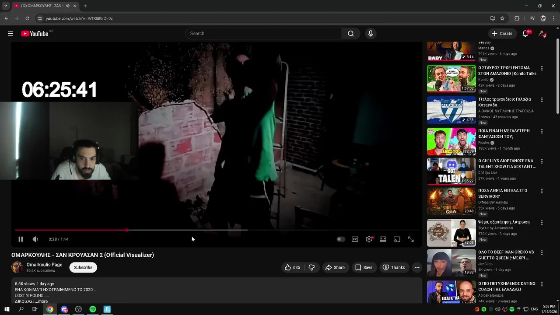Close the ΟΜΑΡΚΟΥΛΗΣ browser tab
This screenshot has width=560, height=315.
pyautogui.click(x=74, y=6)
